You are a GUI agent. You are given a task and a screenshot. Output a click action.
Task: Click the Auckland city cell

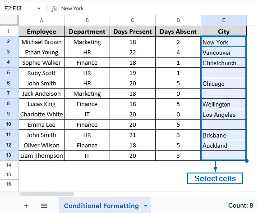(x=223, y=145)
